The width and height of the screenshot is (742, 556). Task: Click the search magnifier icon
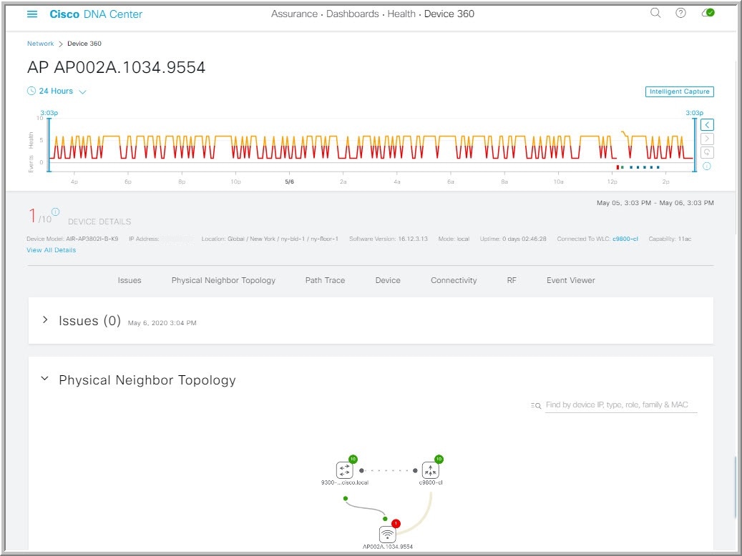655,14
